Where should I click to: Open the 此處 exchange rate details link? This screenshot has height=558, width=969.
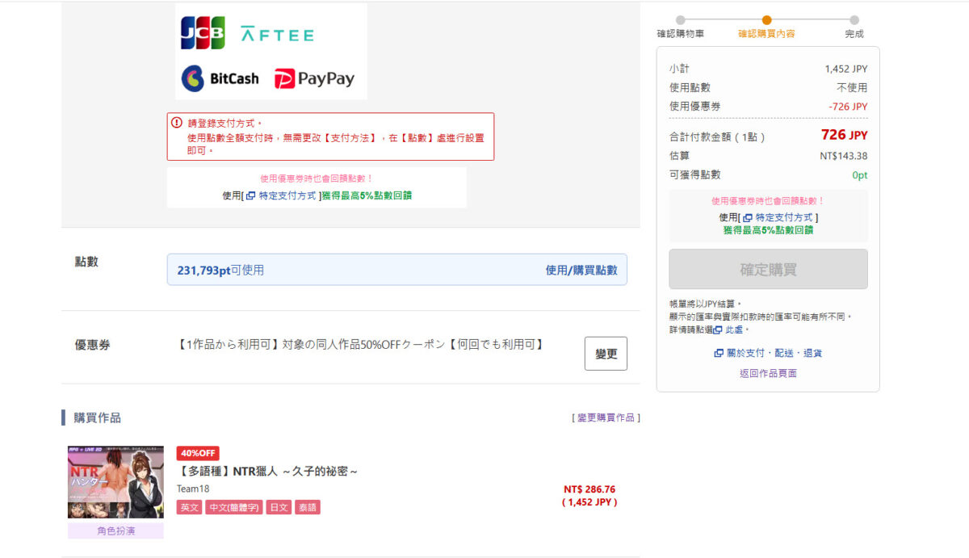[x=732, y=329]
